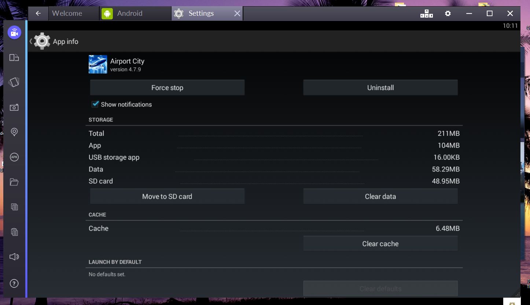
Task: Select the Settings tab
Action: coord(207,14)
